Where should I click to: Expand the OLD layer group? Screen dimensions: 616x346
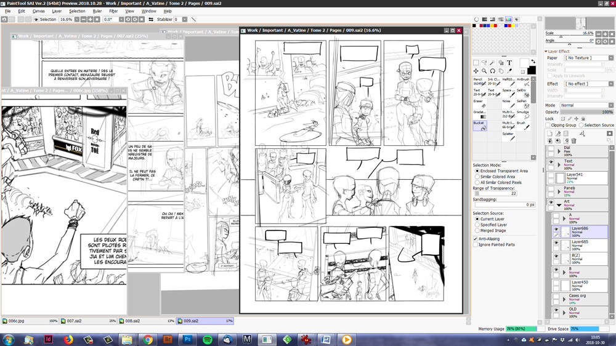(x=564, y=313)
